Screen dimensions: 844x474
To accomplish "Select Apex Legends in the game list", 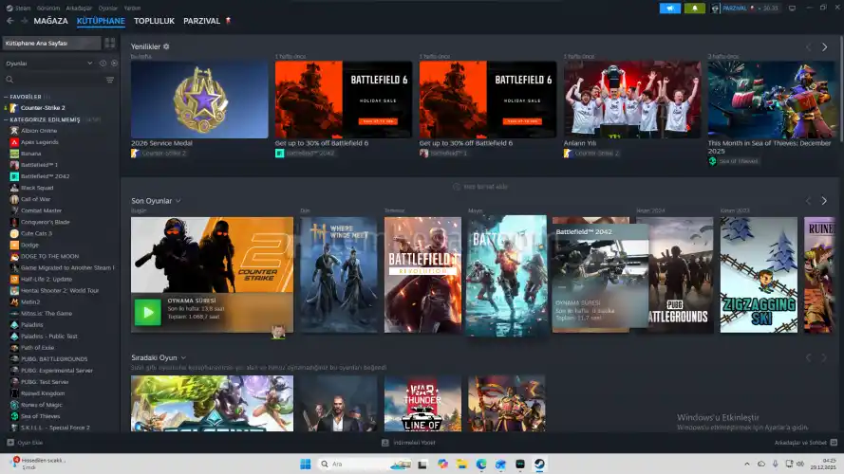I will click(x=39, y=142).
